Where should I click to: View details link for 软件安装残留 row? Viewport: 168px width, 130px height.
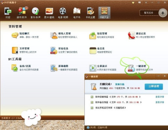tap(160, 97)
